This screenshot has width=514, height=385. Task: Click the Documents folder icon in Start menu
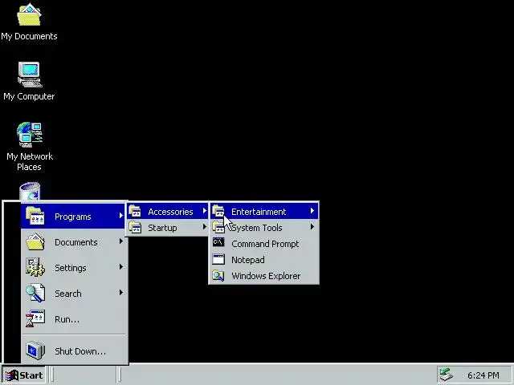(x=35, y=242)
